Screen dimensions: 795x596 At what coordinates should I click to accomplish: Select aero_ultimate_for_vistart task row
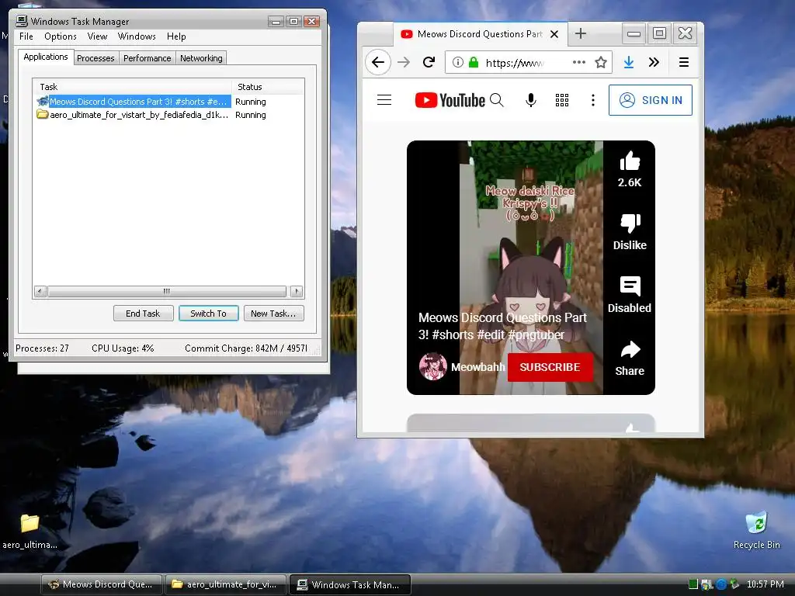tap(168, 115)
